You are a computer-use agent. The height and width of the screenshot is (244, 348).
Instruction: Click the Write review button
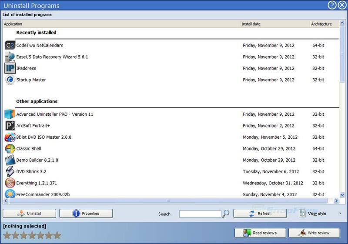click(314, 233)
